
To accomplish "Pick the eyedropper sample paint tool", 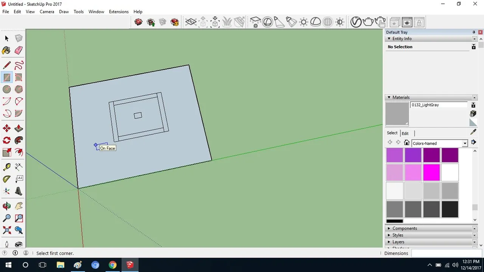I will (473, 132).
